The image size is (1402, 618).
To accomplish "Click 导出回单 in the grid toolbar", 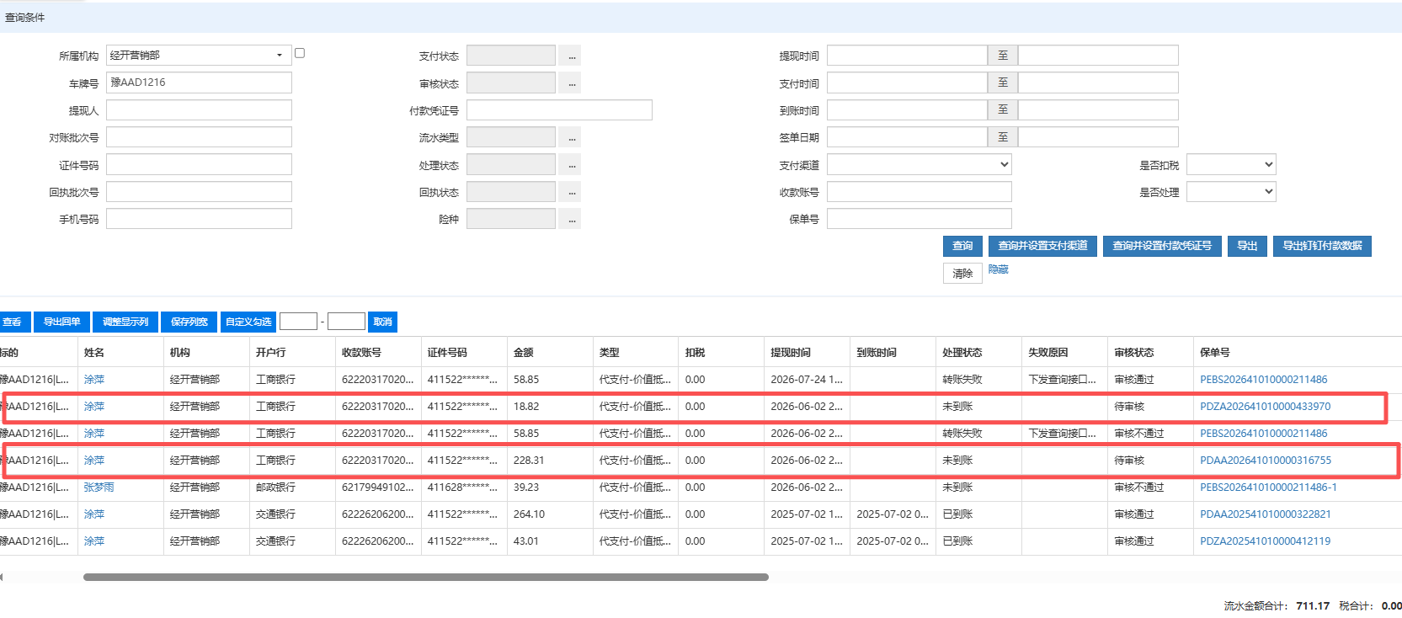I will click(x=61, y=322).
